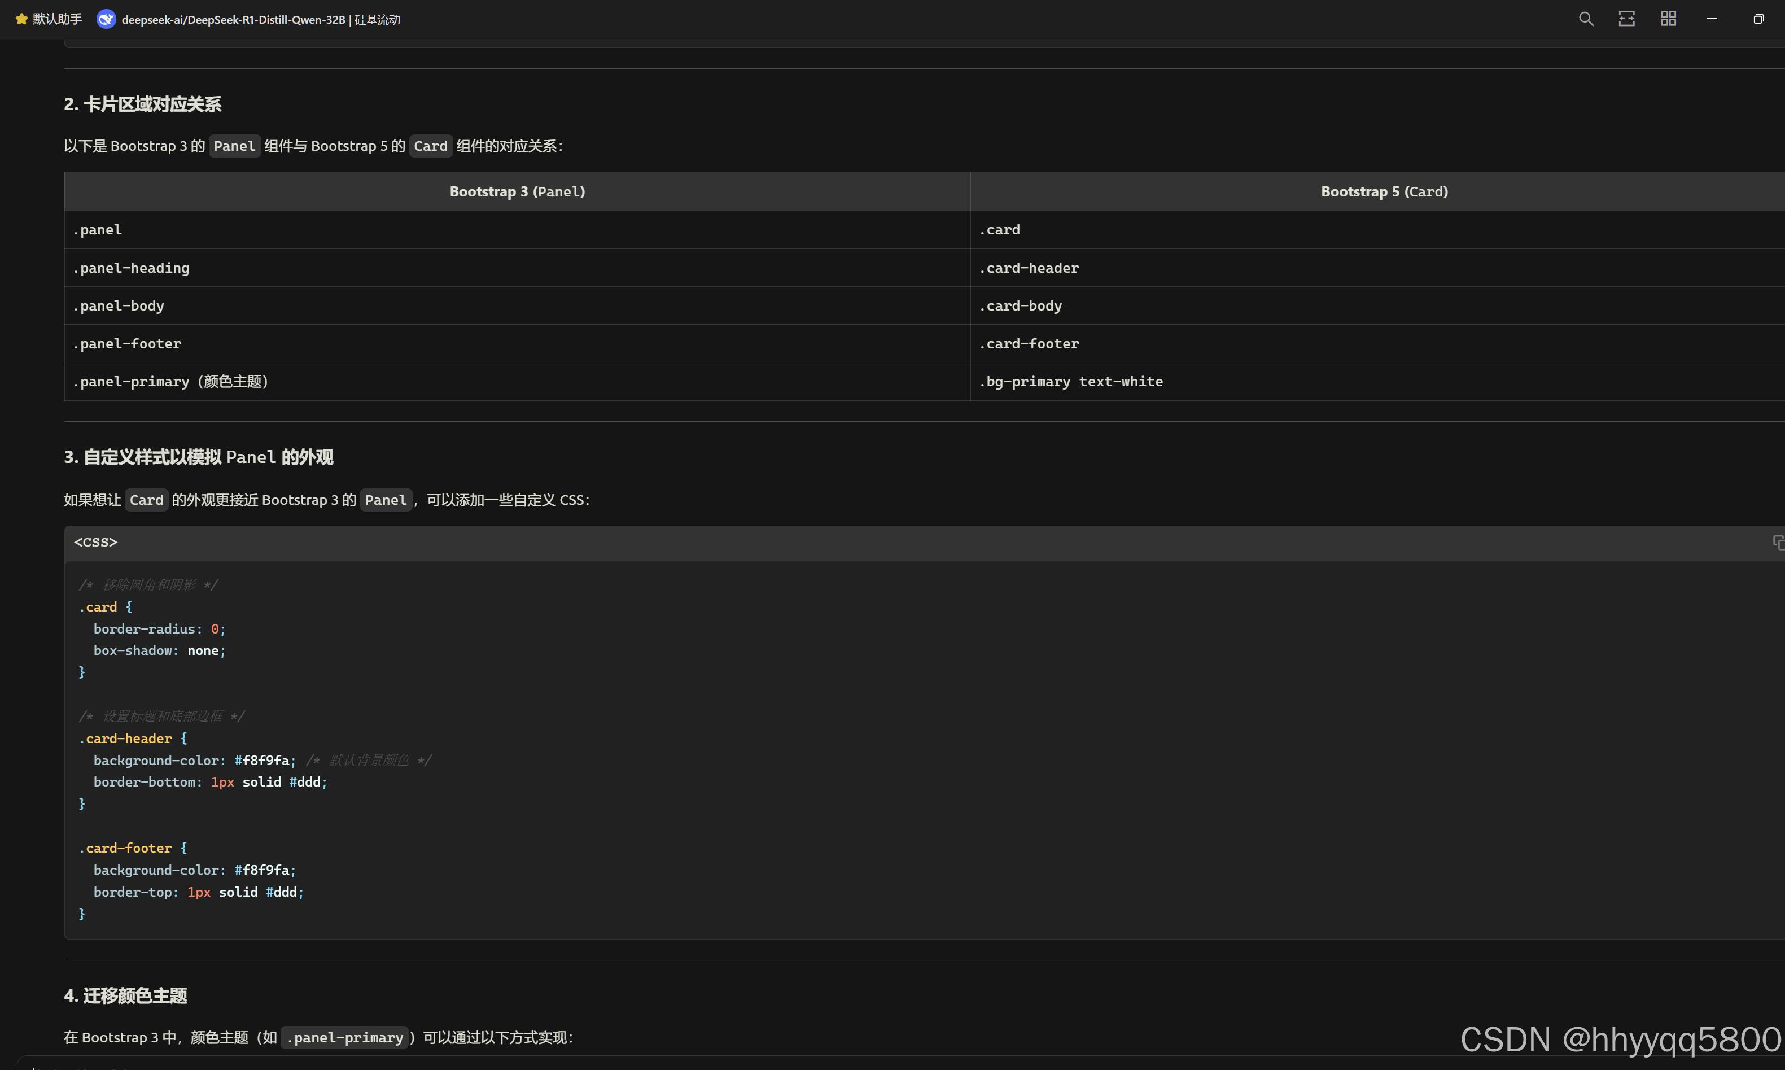Copy the CSS code block contents

(1778, 542)
